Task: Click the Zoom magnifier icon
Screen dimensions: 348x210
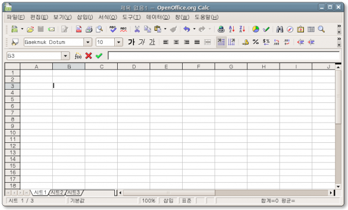Action: coord(321,29)
